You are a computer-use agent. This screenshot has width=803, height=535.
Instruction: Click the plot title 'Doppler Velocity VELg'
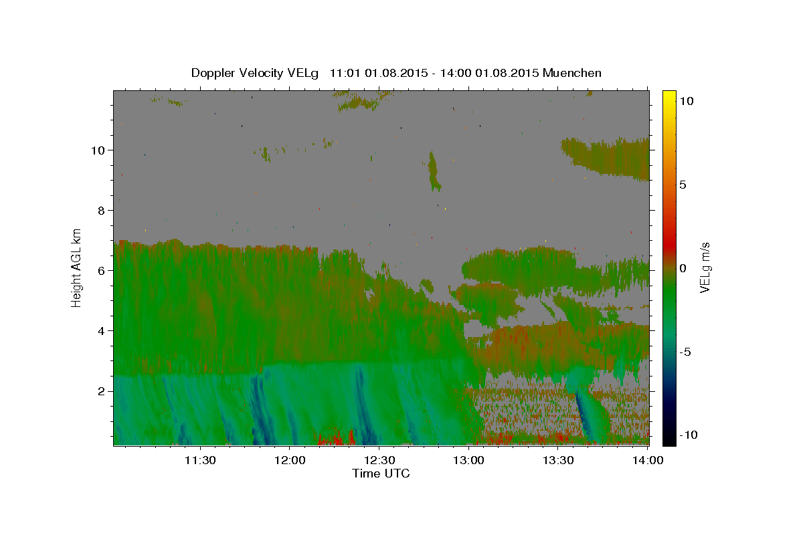pos(255,73)
